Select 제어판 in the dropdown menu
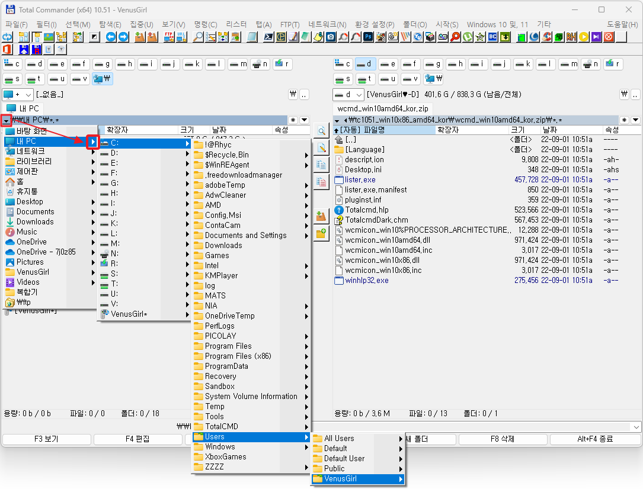 coord(50,171)
